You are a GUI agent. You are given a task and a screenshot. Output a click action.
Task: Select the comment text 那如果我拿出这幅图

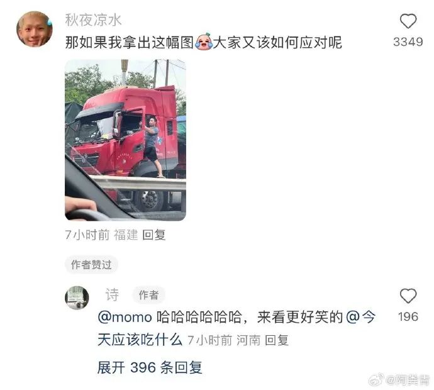click(130, 42)
